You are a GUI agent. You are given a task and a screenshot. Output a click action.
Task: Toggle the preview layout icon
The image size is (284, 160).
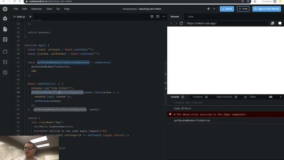point(158,16)
